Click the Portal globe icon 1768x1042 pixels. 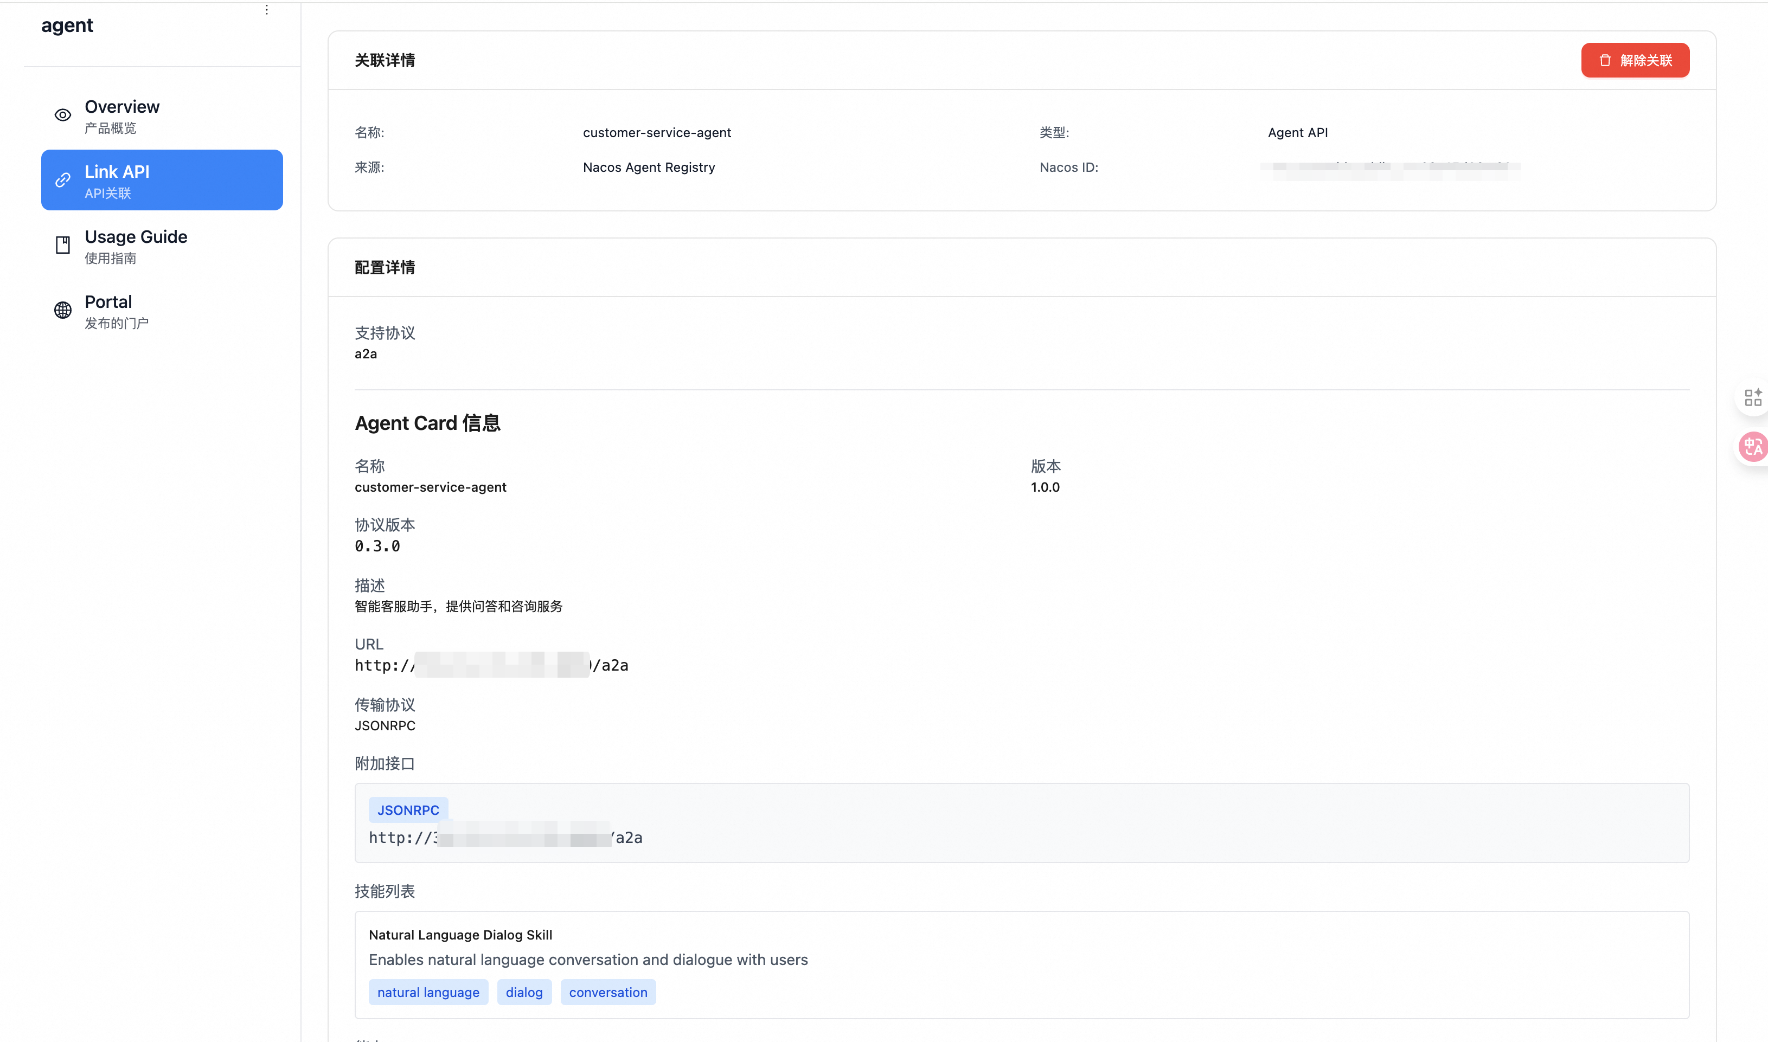pos(62,310)
